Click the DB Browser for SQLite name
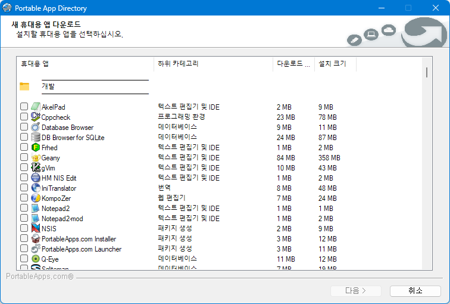The width and height of the screenshot is (450, 304). click(73, 138)
